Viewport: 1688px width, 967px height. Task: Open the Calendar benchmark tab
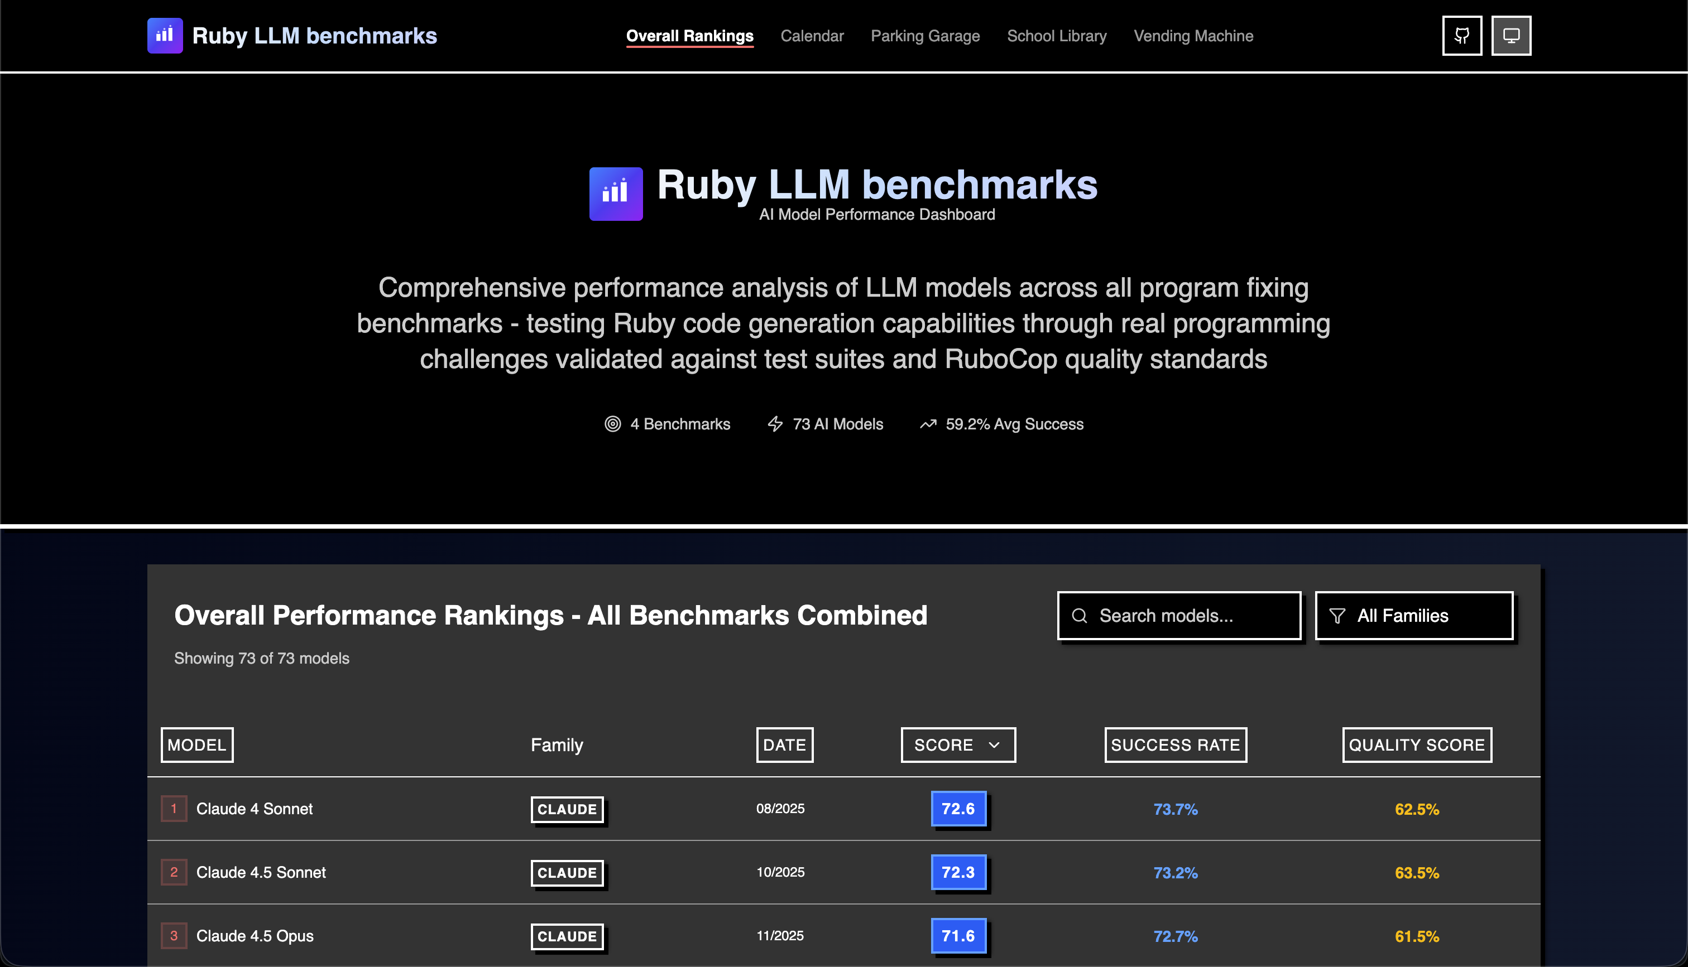click(812, 36)
